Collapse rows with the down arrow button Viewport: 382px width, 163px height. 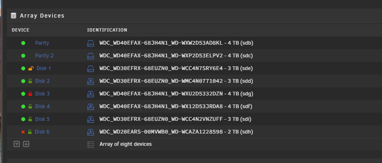coord(16,144)
